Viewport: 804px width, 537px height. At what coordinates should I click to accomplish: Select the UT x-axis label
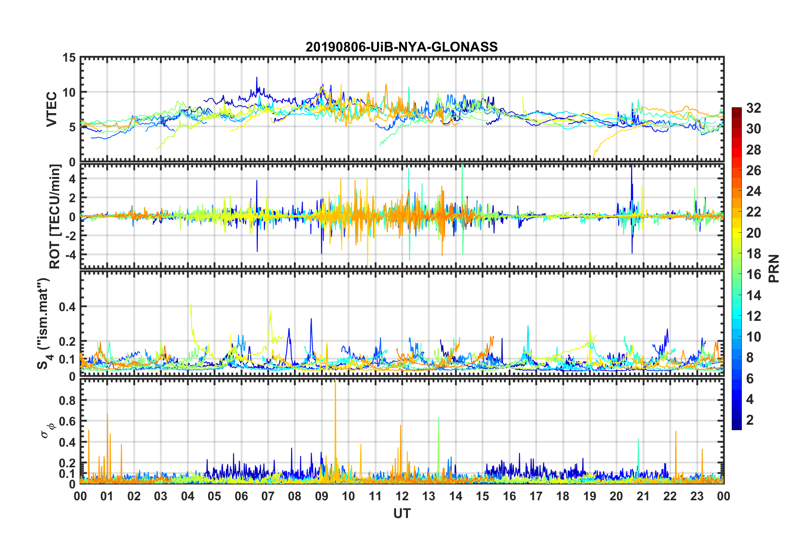click(402, 513)
